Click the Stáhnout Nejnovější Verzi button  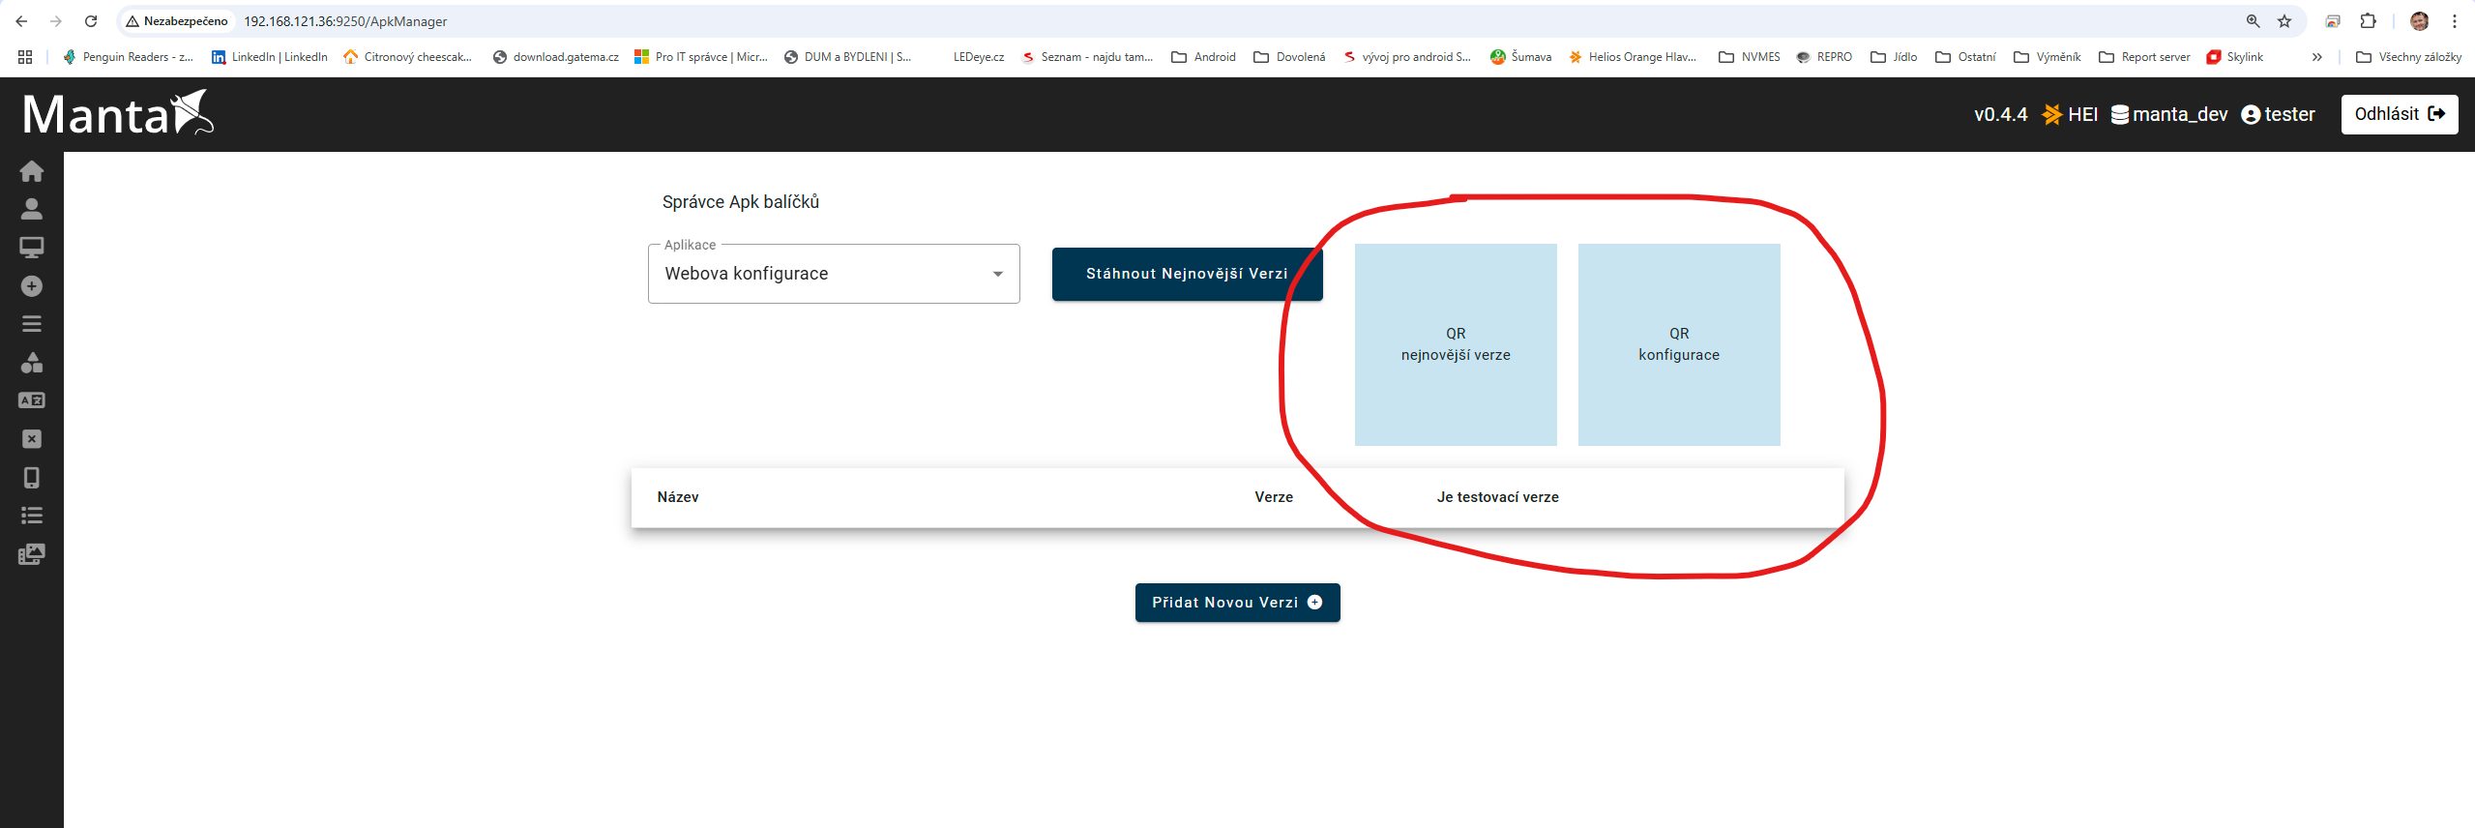click(1186, 274)
